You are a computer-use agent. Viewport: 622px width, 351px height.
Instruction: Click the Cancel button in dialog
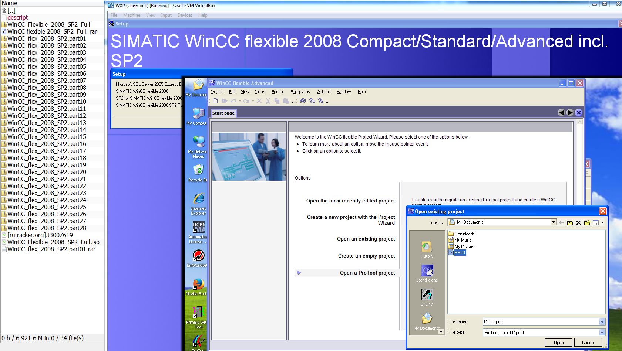coord(588,343)
